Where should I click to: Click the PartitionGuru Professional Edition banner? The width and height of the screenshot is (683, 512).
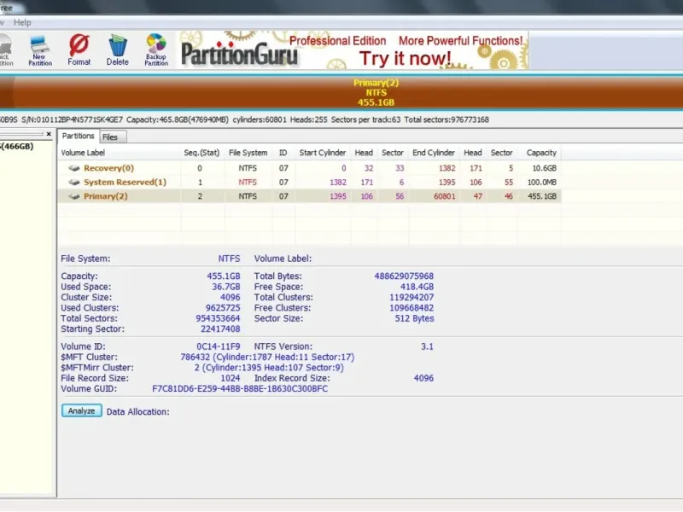(x=353, y=50)
